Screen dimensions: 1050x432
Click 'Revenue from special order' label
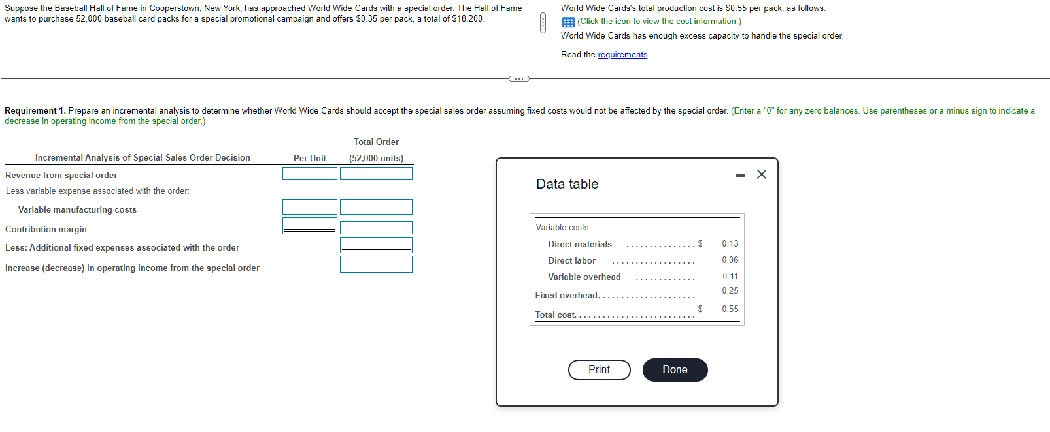(x=61, y=176)
